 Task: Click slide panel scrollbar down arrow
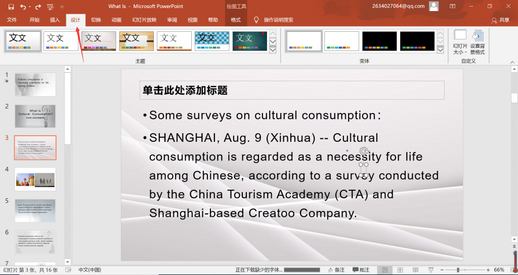coord(68,262)
